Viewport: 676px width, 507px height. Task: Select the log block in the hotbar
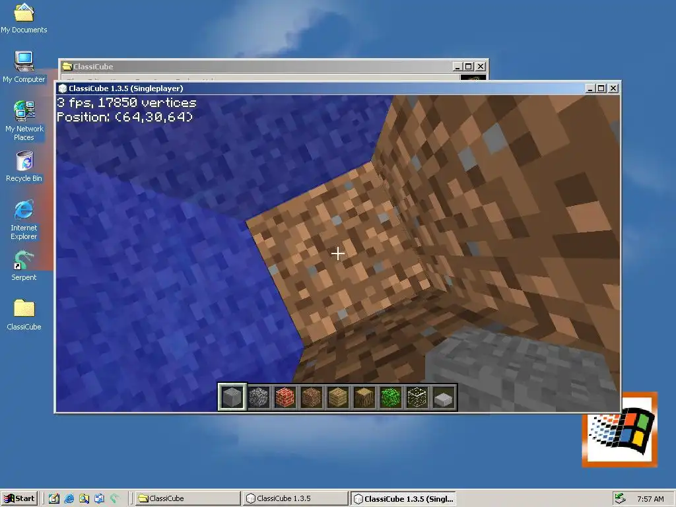click(364, 397)
